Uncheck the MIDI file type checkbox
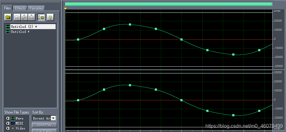The height and width of the screenshot is (132, 286). click(8, 123)
